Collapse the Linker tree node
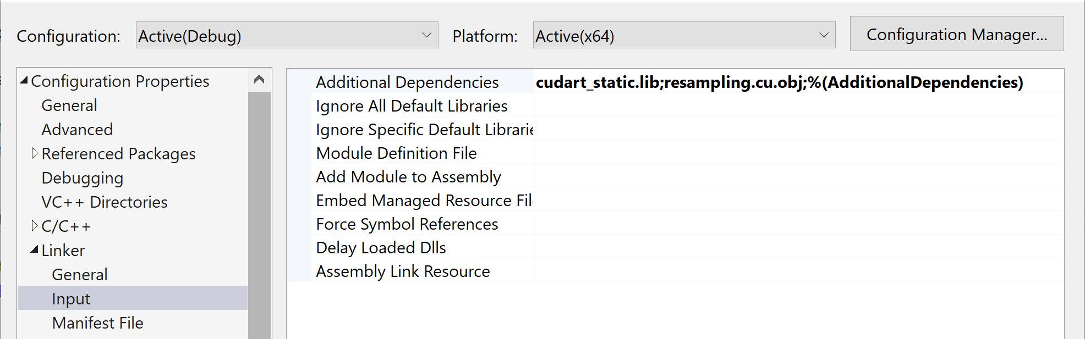Image resolution: width=1085 pixels, height=339 pixels. (35, 250)
